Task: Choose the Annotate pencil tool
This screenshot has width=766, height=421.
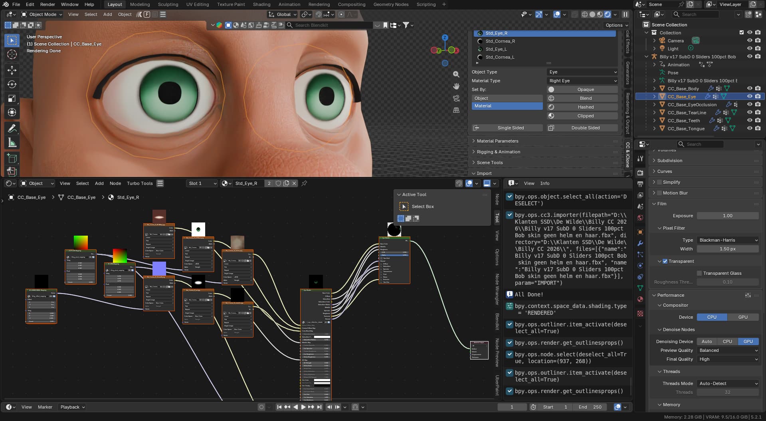Action: (12, 128)
